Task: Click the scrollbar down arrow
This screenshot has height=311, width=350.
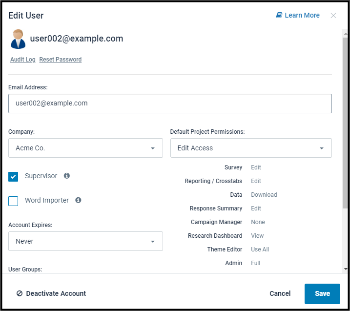Action: click(x=346, y=269)
